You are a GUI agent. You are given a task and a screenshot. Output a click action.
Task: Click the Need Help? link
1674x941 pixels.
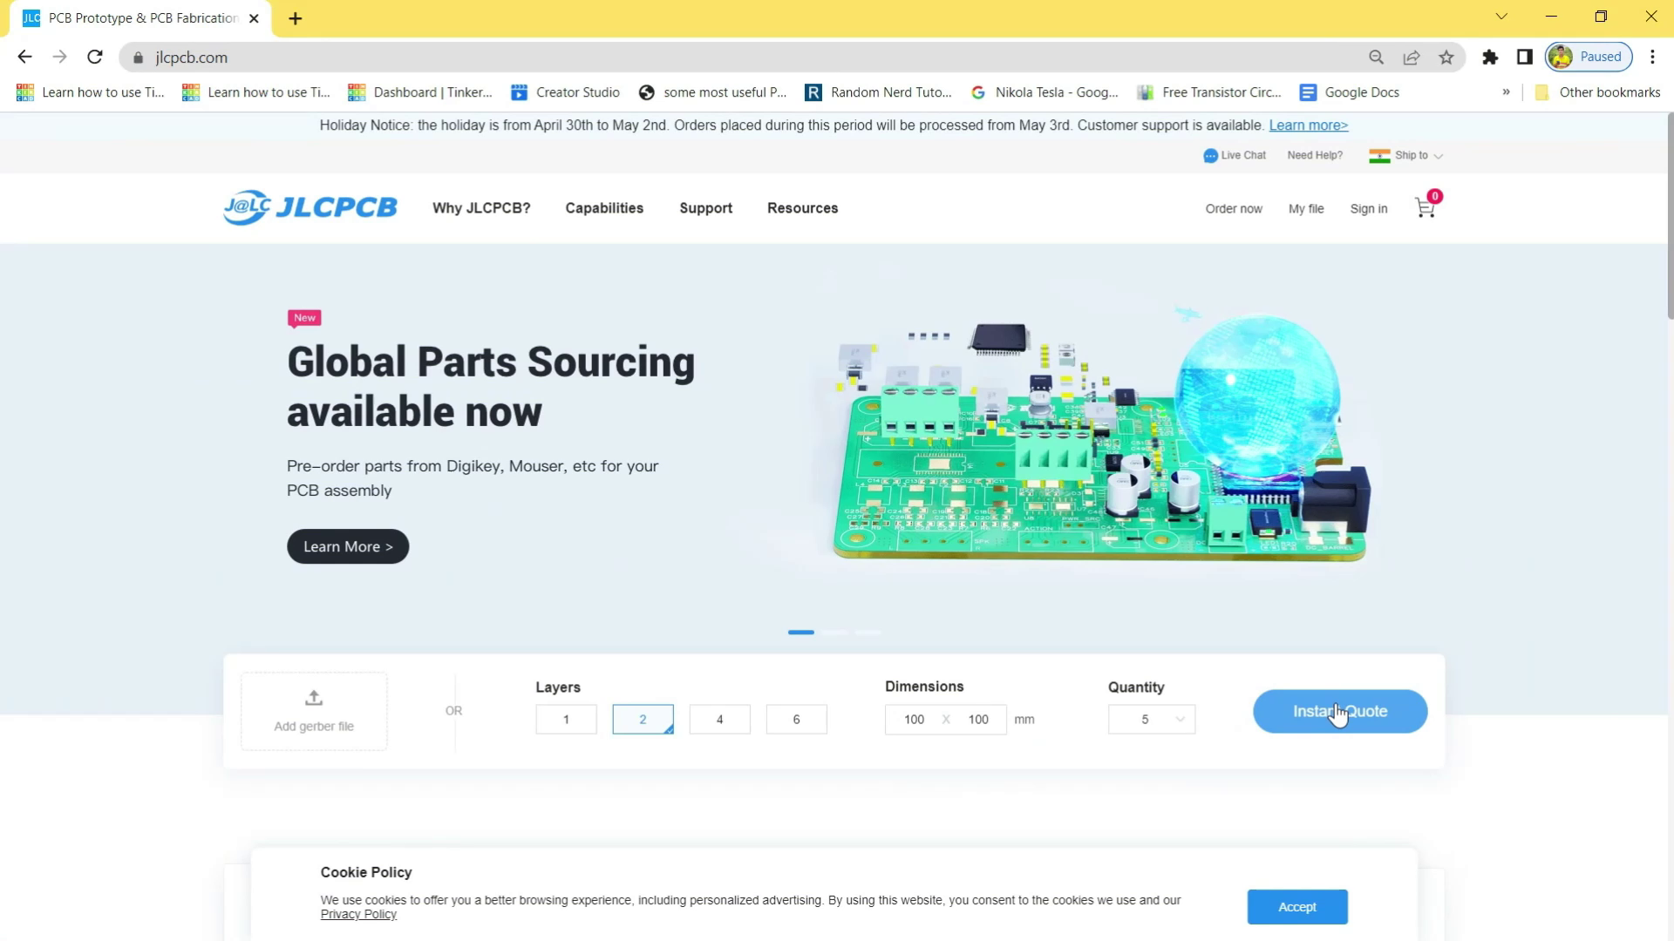1315,156
